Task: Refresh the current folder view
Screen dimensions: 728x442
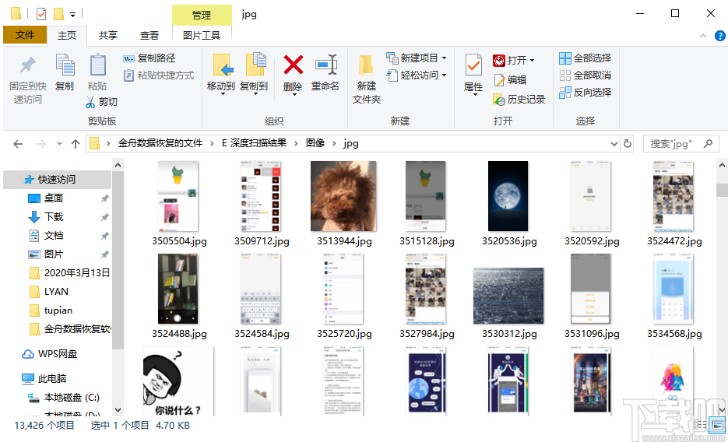Action: (x=628, y=144)
